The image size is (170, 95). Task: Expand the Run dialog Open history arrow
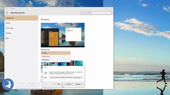pyautogui.click(x=82, y=78)
